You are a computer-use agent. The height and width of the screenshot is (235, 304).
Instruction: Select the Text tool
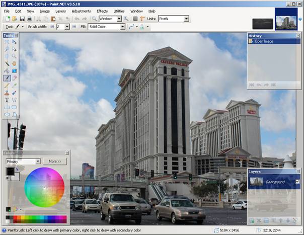click(7, 100)
